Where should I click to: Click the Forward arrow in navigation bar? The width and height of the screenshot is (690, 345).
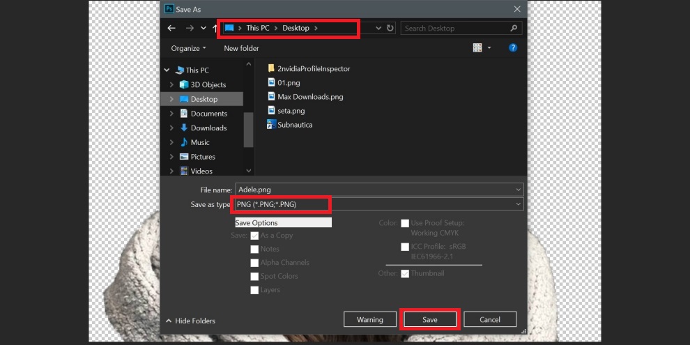[x=190, y=28]
